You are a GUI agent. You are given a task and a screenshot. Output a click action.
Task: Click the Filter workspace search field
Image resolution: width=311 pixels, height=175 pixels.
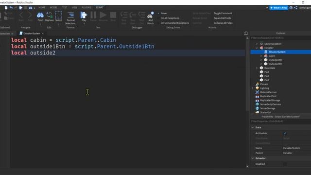pyautogui.click(x=281, y=38)
